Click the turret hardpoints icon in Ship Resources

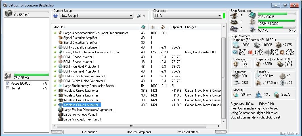pos(234,16)
